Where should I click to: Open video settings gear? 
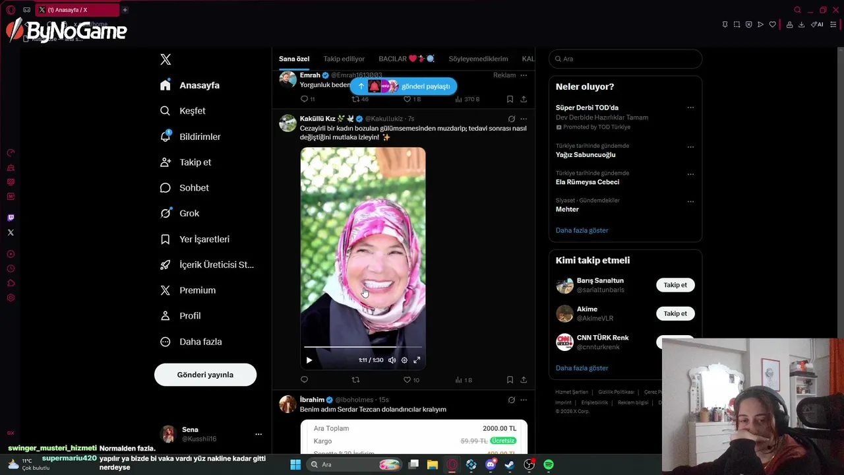[x=404, y=360]
